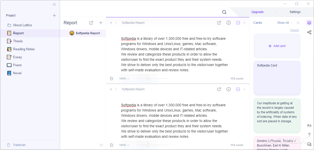Select the Softpedia Report article
The width and height of the screenshot is (314, 150).
tap(83, 33)
